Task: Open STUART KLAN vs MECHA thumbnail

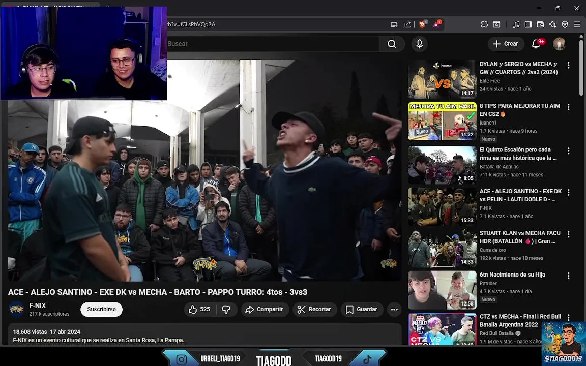Action: [442, 249]
